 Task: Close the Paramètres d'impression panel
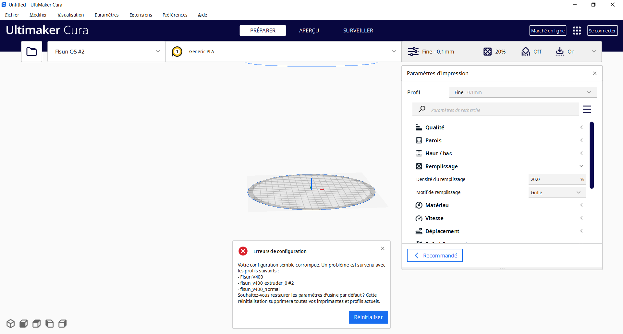[595, 73]
